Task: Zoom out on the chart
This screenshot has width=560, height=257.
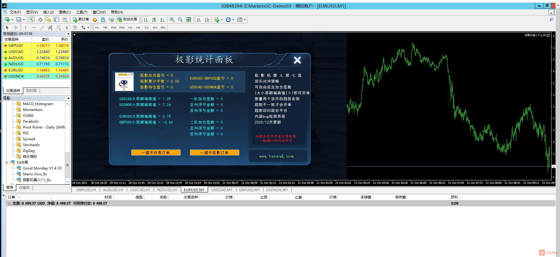Action: (x=180, y=20)
